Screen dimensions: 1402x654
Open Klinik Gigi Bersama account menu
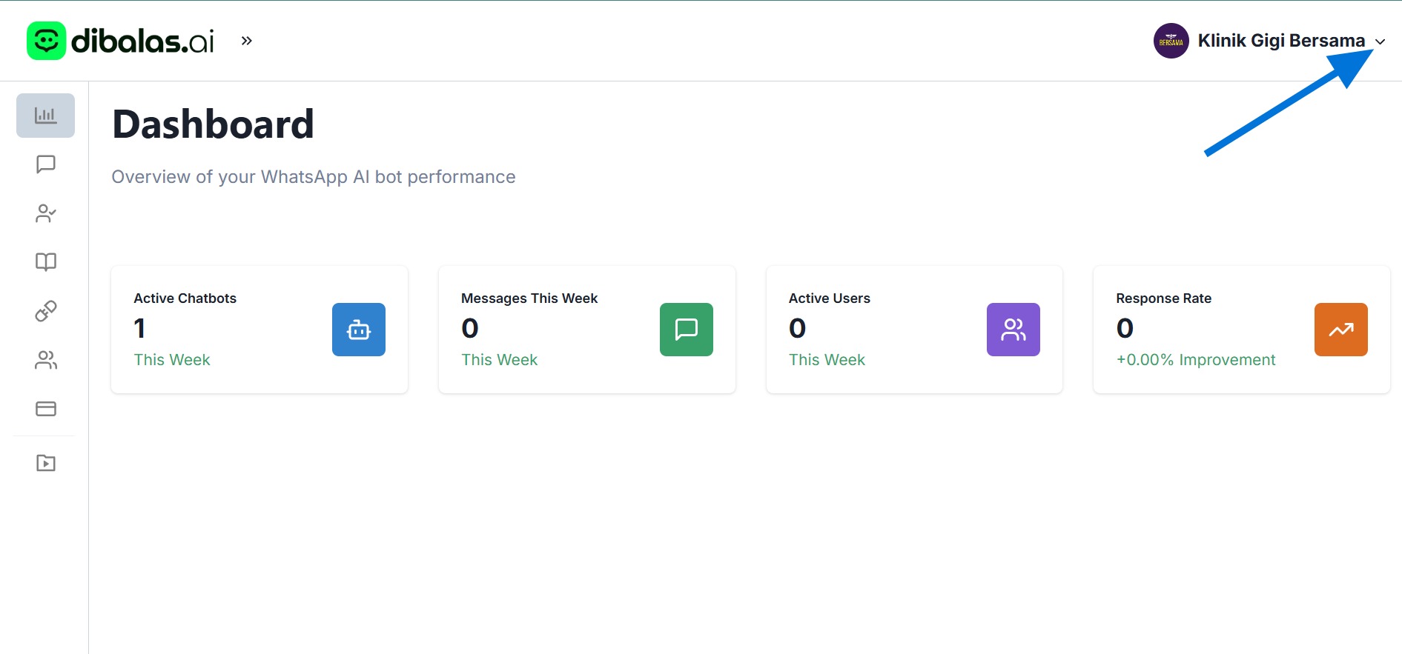tap(1280, 41)
